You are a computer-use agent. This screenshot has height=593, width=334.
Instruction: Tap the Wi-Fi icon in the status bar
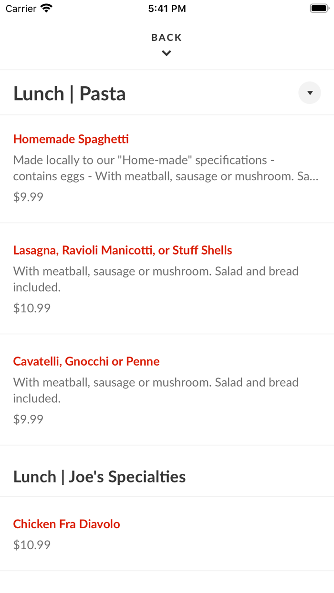click(x=45, y=8)
